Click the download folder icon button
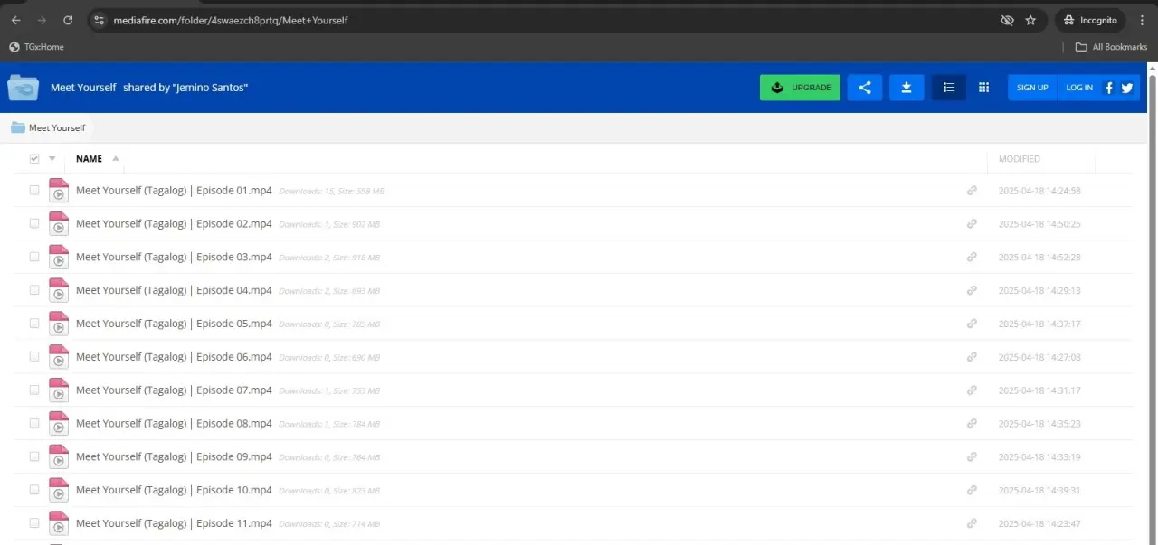 tap(906, 88)
